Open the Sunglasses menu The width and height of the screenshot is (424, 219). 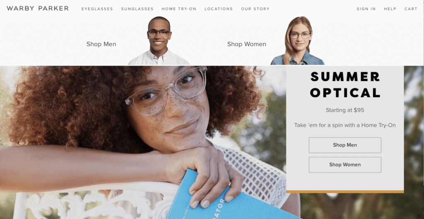point(137,9)
